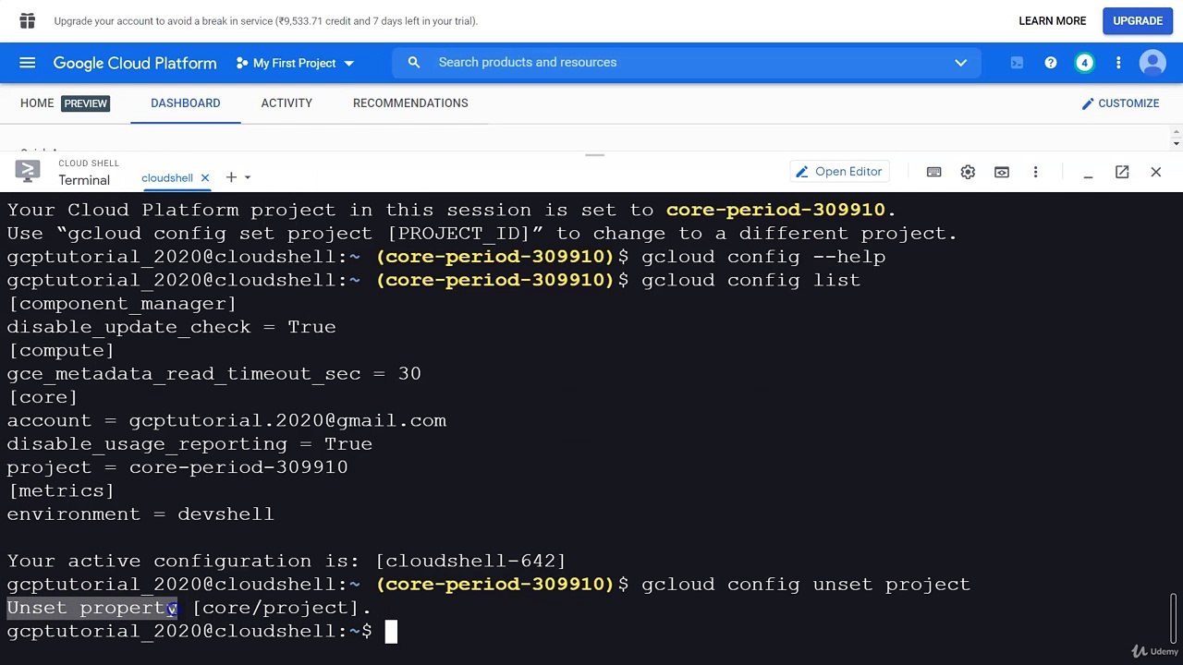The height and width of the screenshot is (665, 1183).
Task: Click the terminal vertical scrollbar
Action: (x=1175, y=617)
